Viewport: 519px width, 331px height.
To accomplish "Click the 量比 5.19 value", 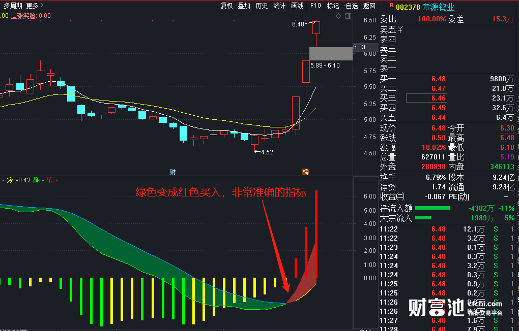I will [507, 157].
